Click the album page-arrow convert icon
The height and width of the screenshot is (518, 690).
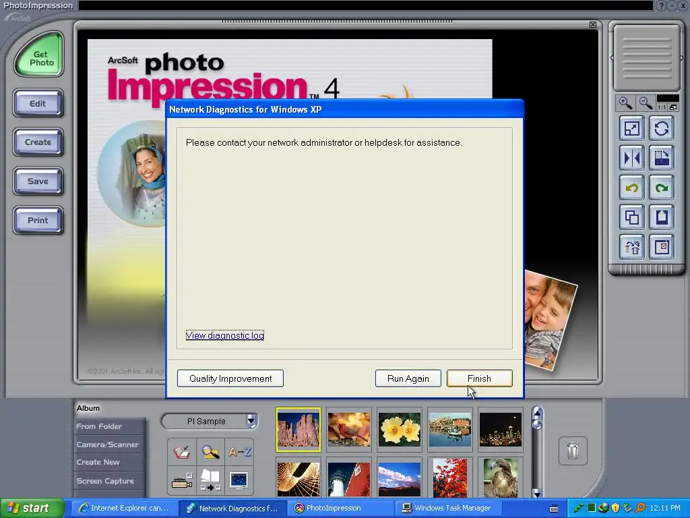(210, 480)
